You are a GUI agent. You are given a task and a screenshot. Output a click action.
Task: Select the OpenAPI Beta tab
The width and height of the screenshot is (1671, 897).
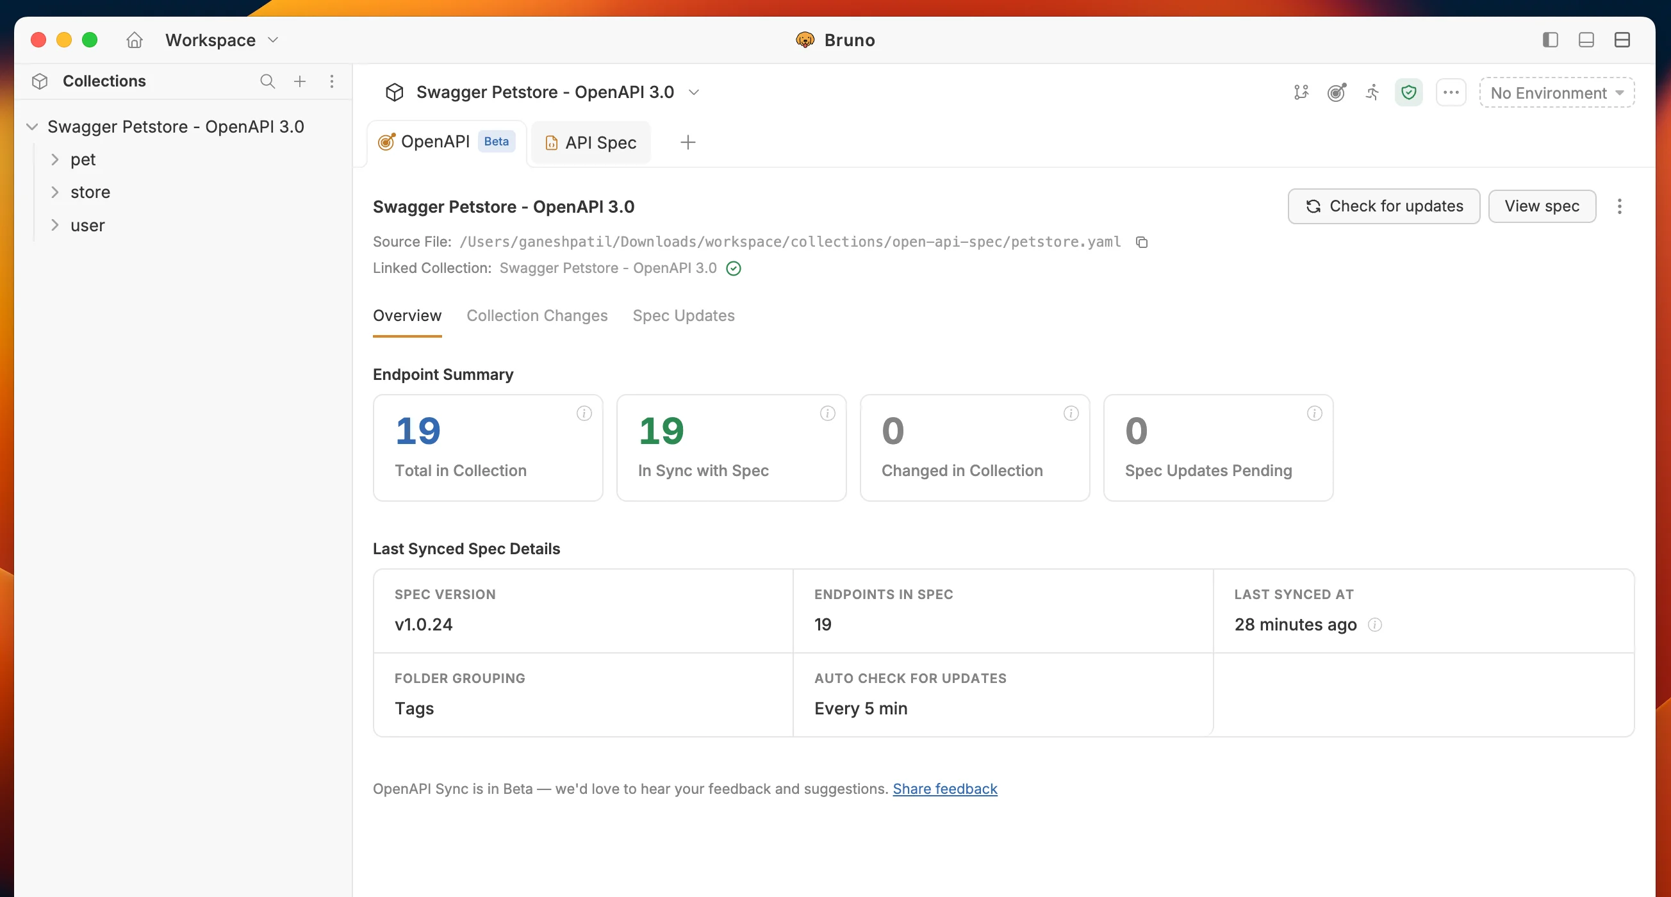tap(447, 142)
